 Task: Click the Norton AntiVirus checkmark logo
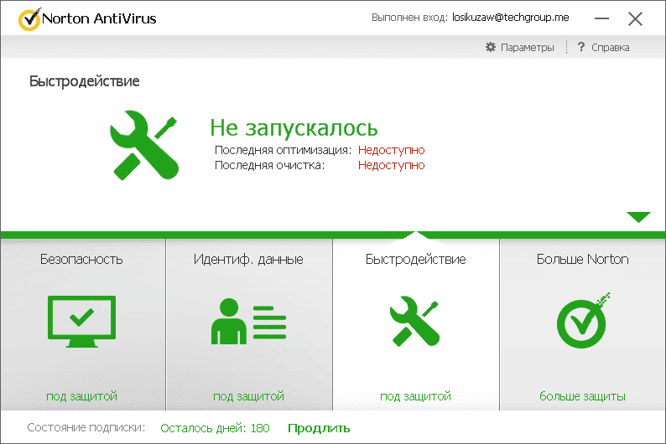tap(29, 19)
